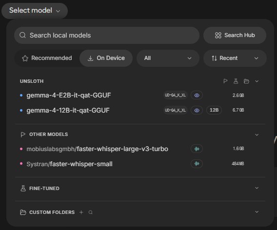Image resolution: width=277 pixels, height=230 pixels.
Task: Click the CUSTOM FOLDERS section label
Action: click(52, 212)
